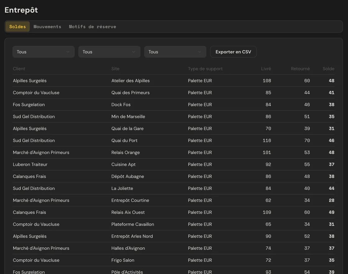Select the Quai du Port site cell
The image size is (348, 274).
(124, 140)
